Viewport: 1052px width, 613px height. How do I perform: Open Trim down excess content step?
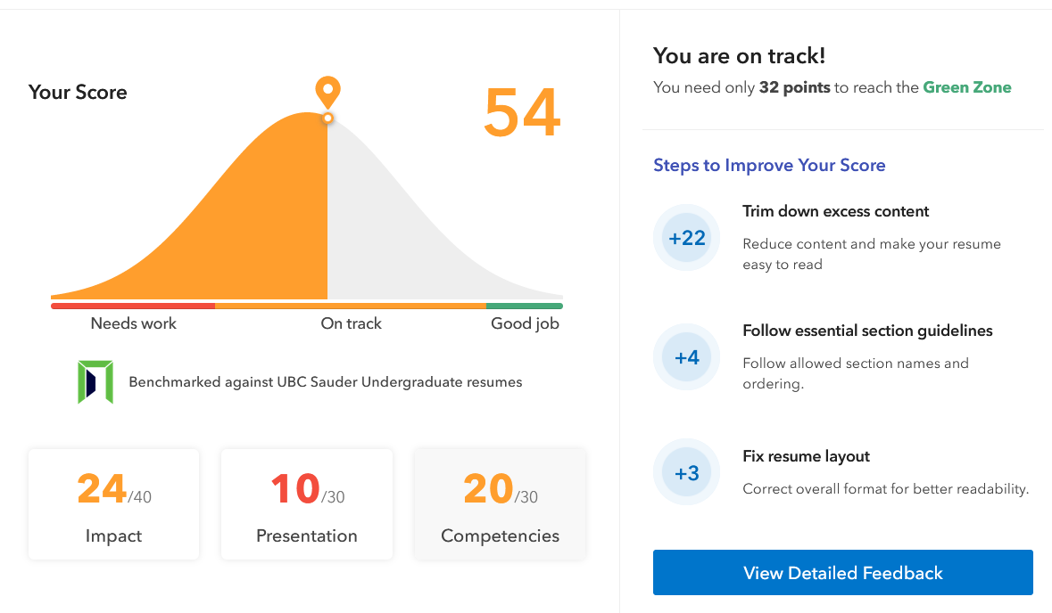[x=835, y=211]
